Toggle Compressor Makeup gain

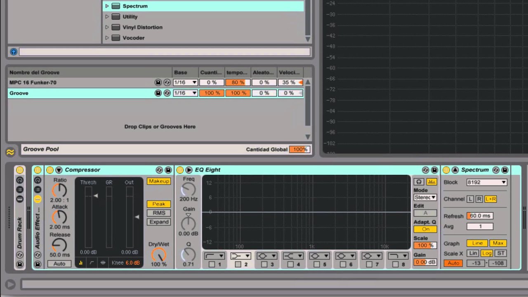pos(159,181)
